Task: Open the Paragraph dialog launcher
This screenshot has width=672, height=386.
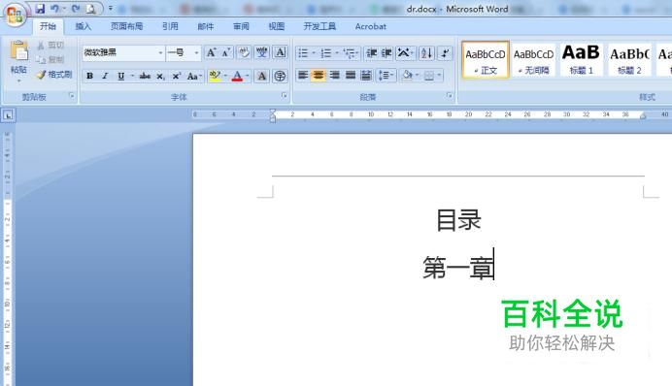Action: click(x=450, y=95)
